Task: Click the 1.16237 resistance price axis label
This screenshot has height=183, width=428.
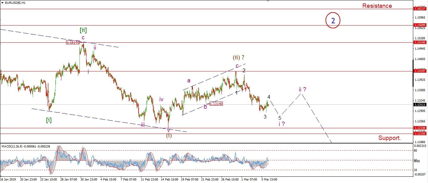Action: pos(420,9)
